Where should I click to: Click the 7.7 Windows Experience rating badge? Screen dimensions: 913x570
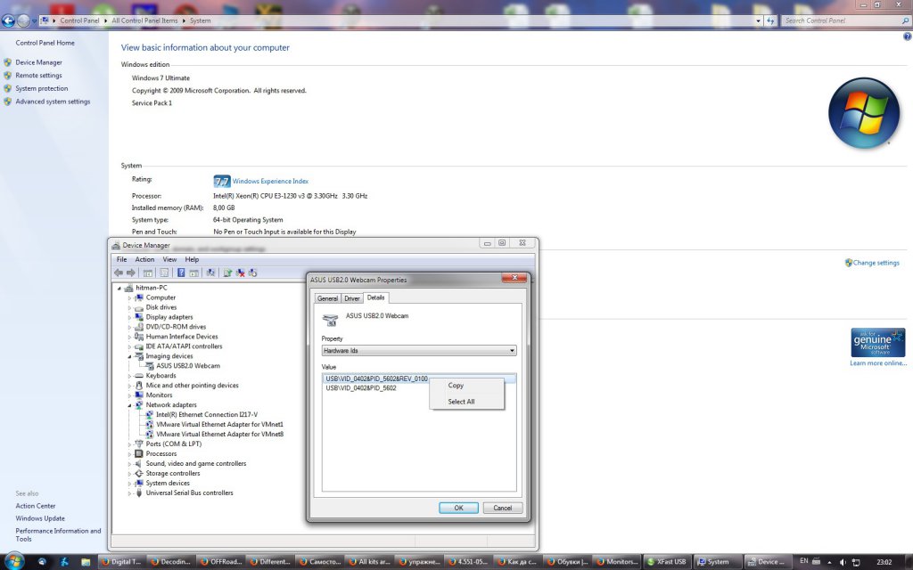point(222,182)
